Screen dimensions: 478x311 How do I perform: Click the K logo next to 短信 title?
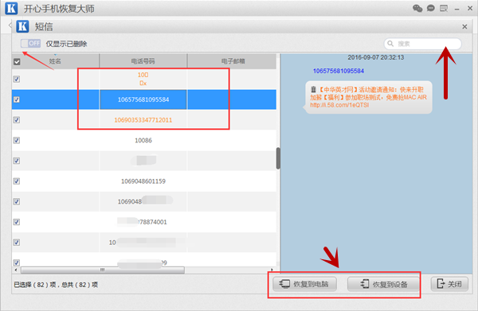click(x=22, y=26)
